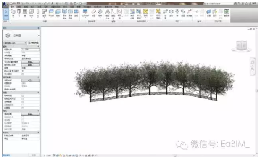
Task: Click the Set (设置) work plane tool
Action: point(209,13)
